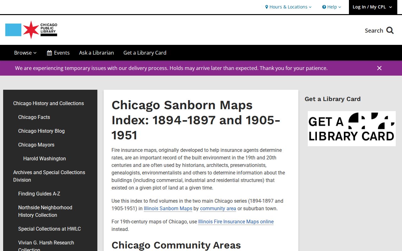This screenshot has width=402, height=251.
Task: Jump to the community area link
Action: pos(218,208)
